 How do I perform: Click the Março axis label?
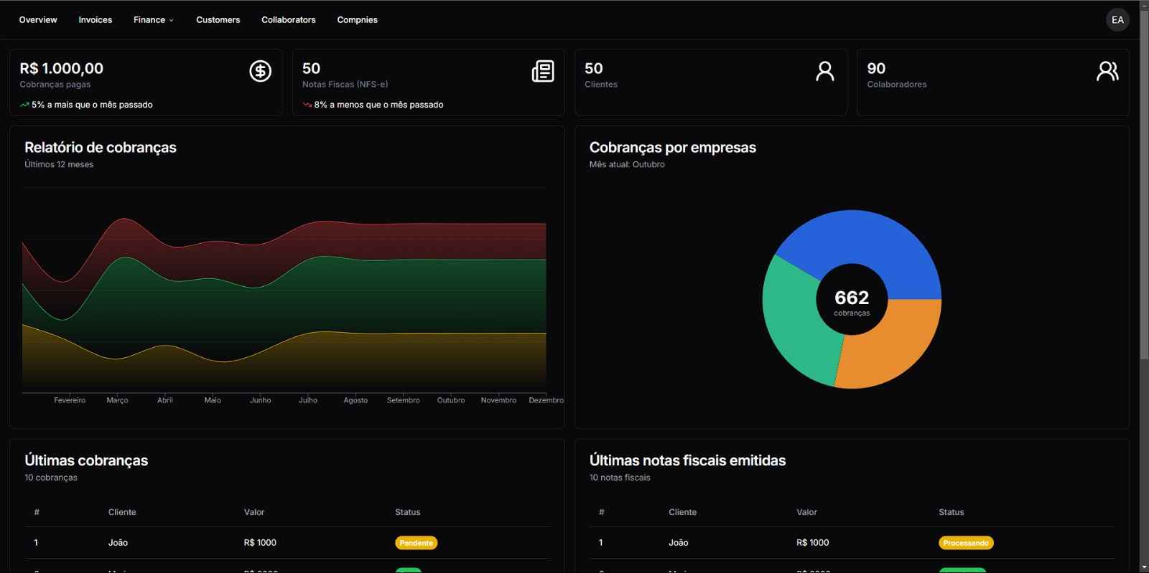117,400
